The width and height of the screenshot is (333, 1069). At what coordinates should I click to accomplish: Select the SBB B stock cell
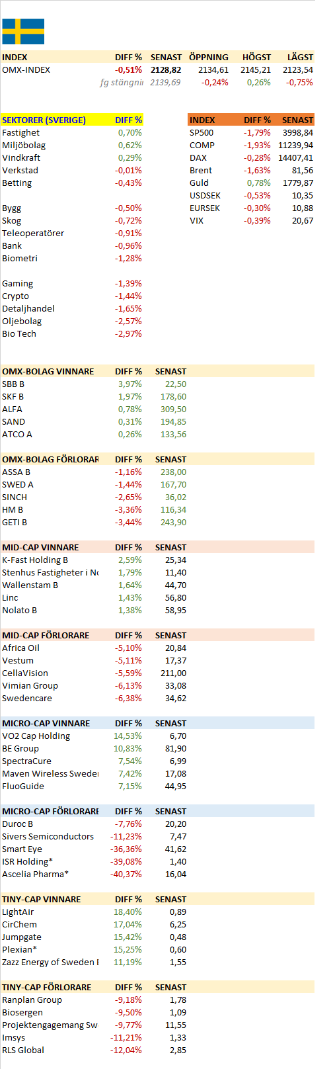(13, 384)
